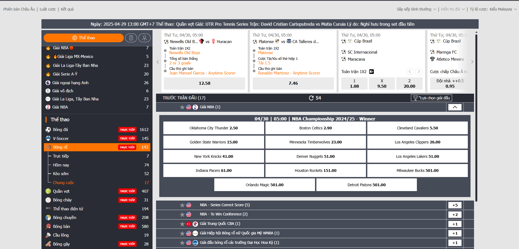Click the trophy icon for league selection
Viewport: 519px width, 249px height.
(415, 98)
